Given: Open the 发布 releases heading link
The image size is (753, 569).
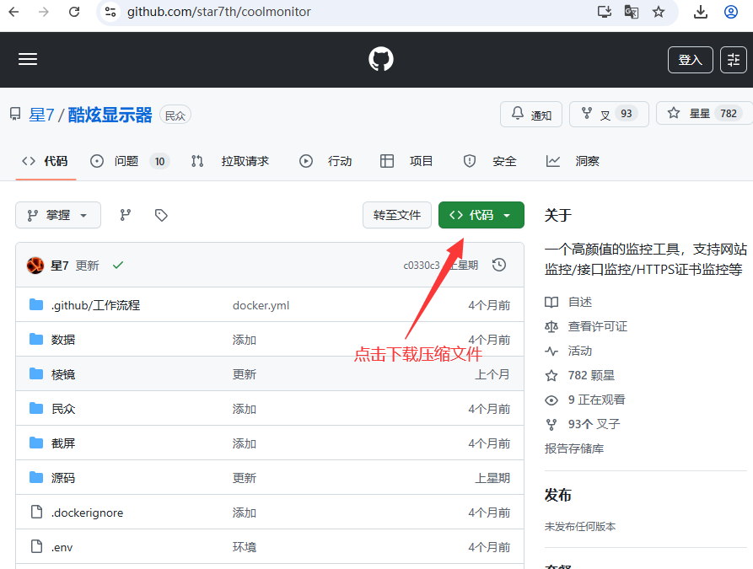Looking at the screenshot, I should pos(558,495).
